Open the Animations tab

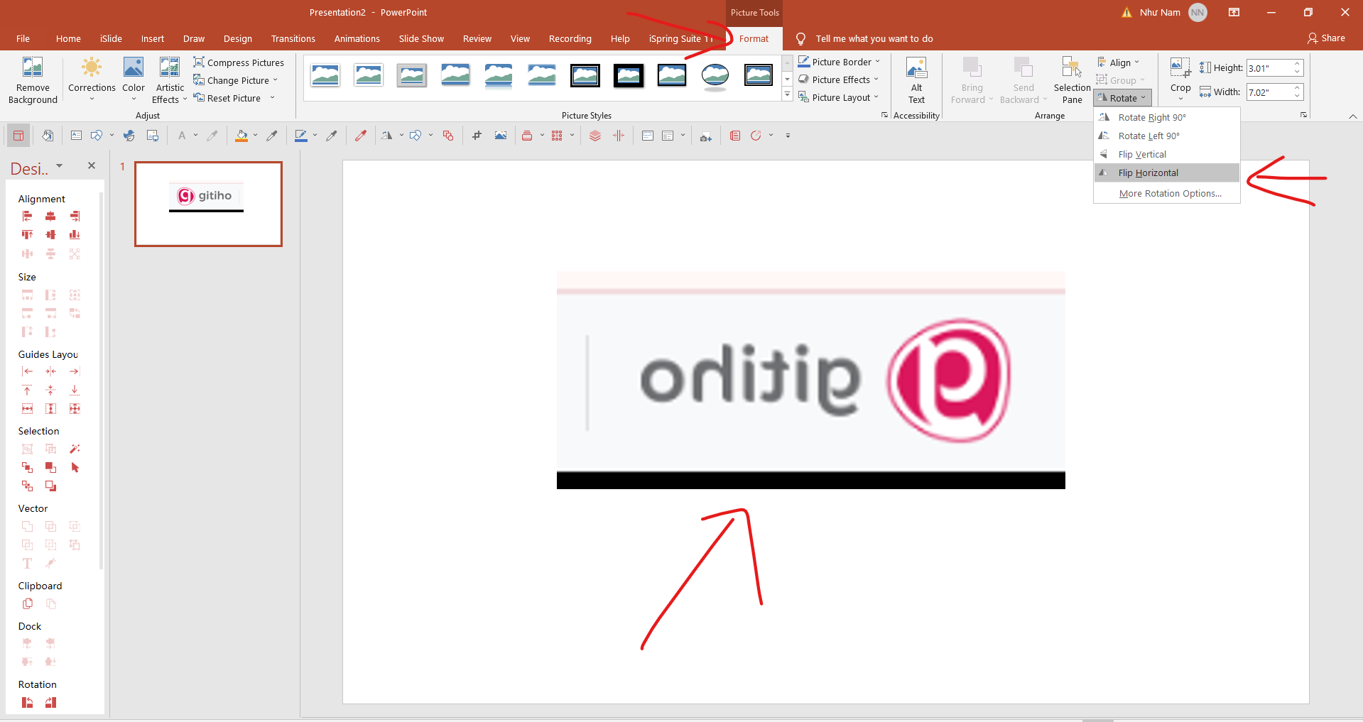(x=357, y=38)
